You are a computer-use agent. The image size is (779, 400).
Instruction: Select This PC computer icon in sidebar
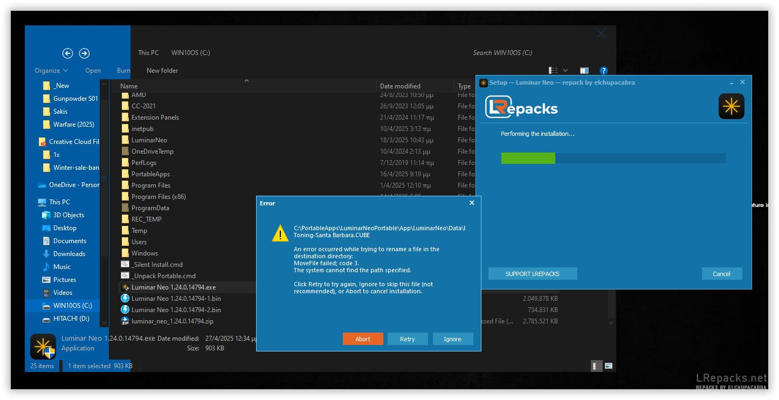click(42, 202)
